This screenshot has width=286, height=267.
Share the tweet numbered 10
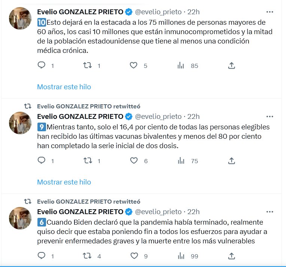231,66
